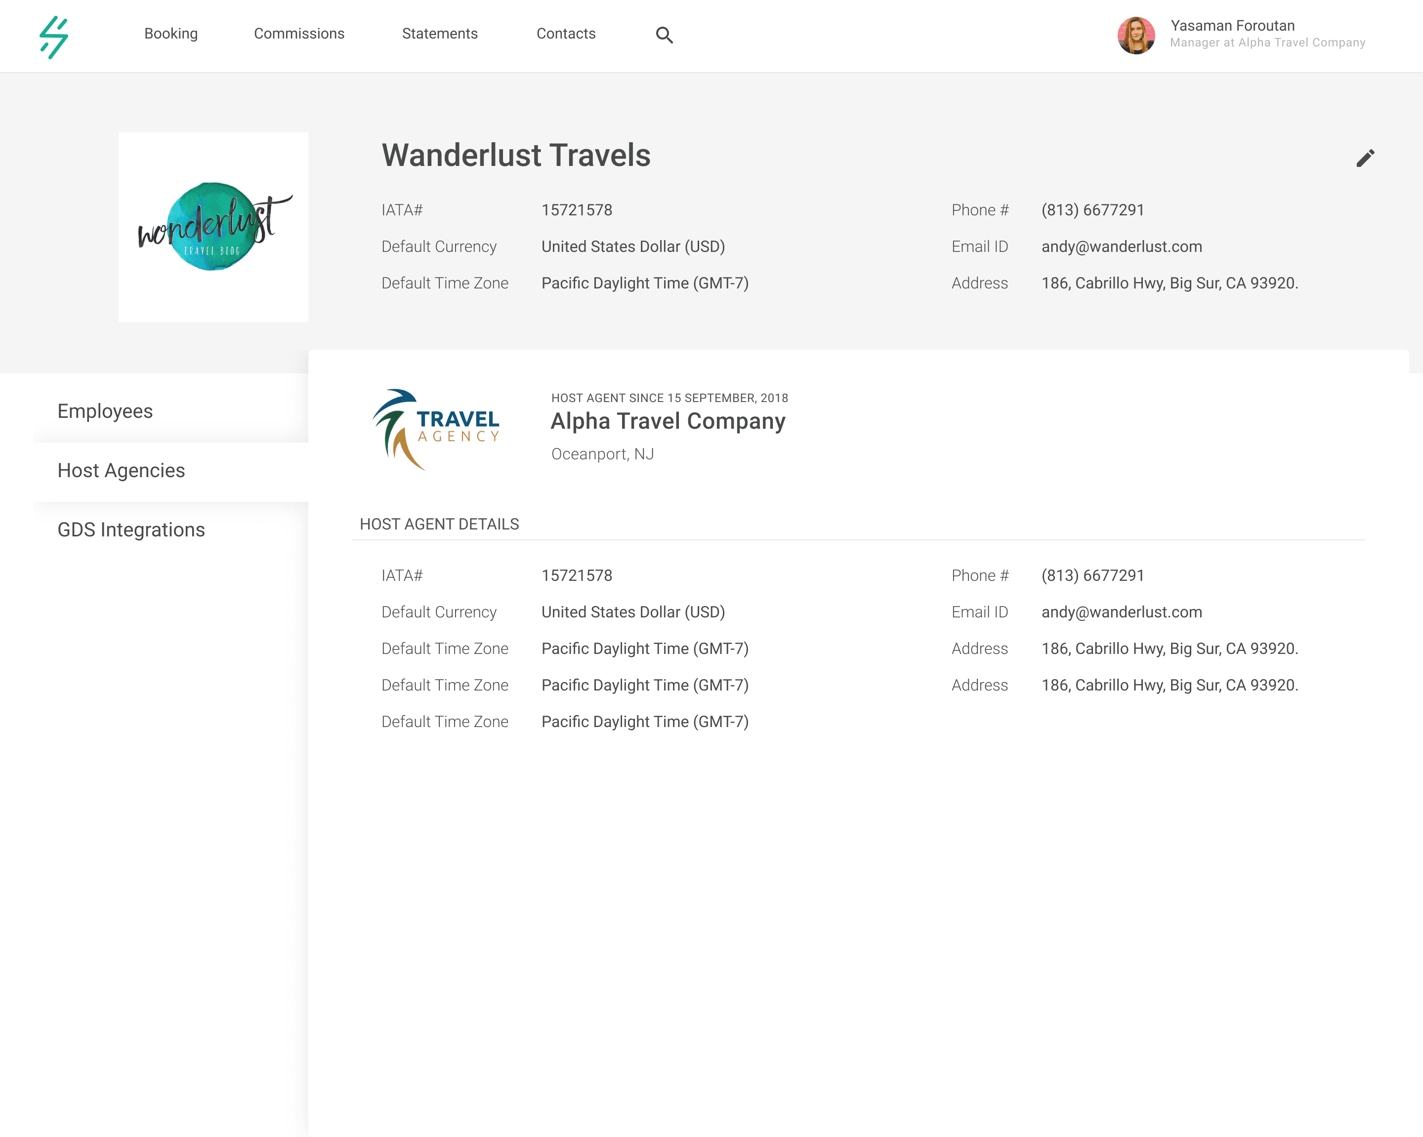
Task: Open Yasaman Foroutan's profile avatar
Action: click(1136, 36)
